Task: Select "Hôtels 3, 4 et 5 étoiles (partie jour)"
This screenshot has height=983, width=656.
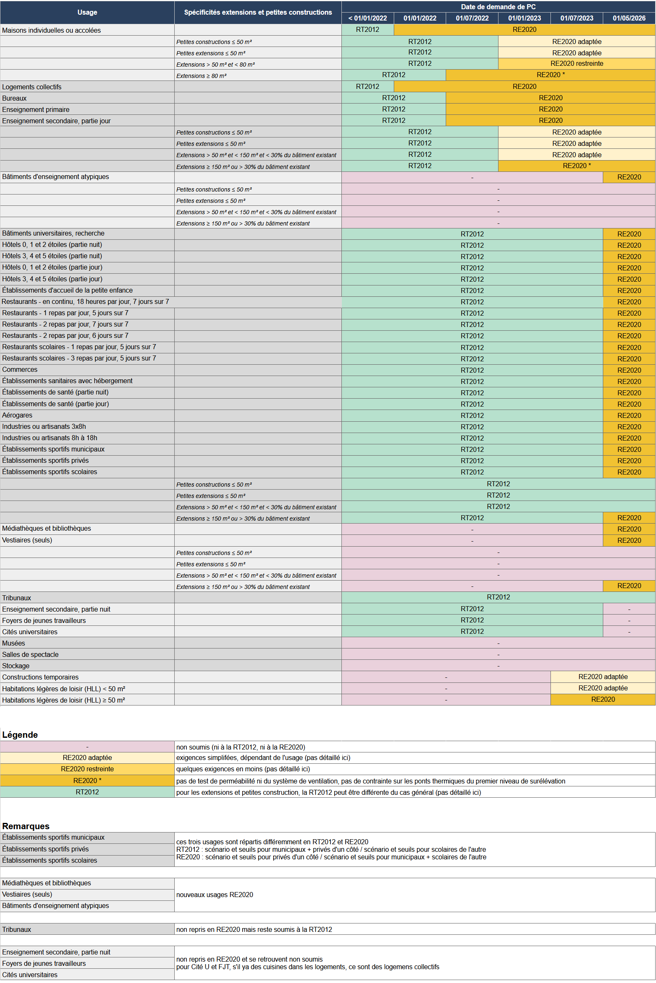Action: 87,279
